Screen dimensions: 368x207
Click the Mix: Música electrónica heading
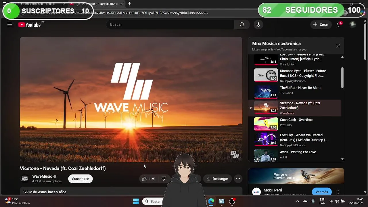276,43
